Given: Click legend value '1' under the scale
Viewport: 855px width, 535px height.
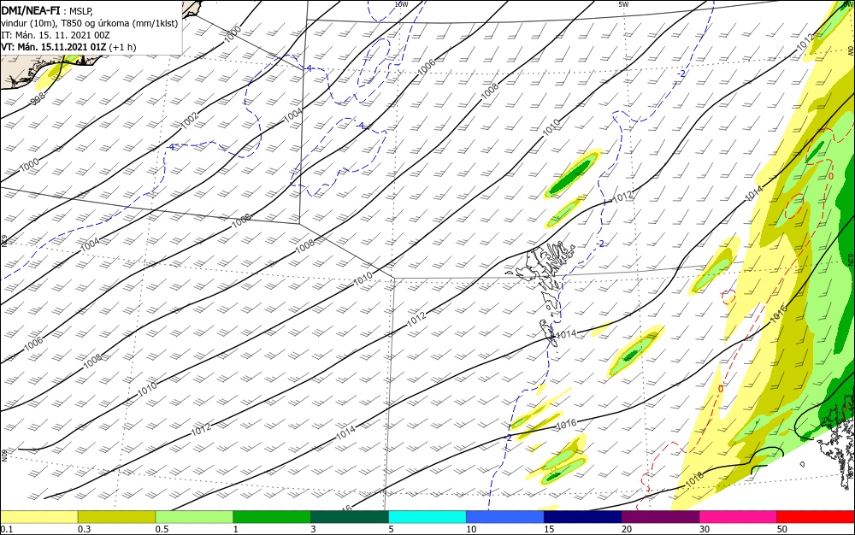Looking at the screenshot, I should [x=236, y=529].
